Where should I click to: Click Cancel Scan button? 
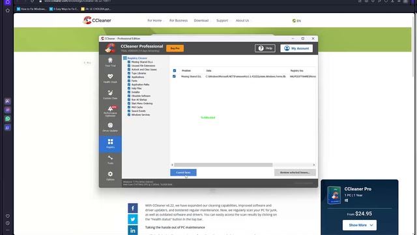tap(184, 172)
